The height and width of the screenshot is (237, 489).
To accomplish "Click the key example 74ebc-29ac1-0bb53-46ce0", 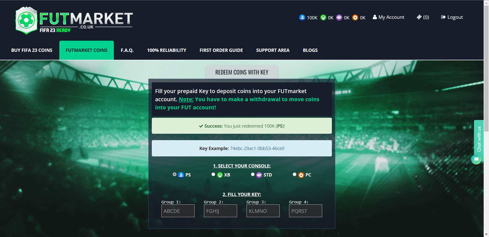I will (257, 149).
